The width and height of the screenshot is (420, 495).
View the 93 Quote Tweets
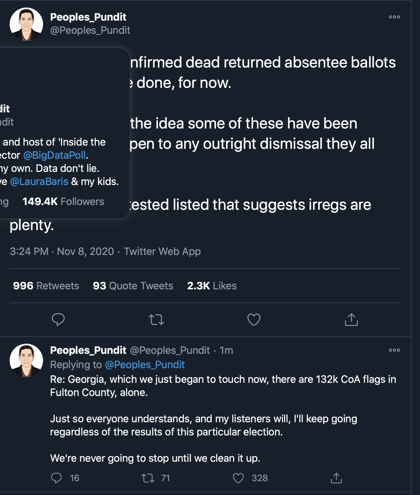133,286
